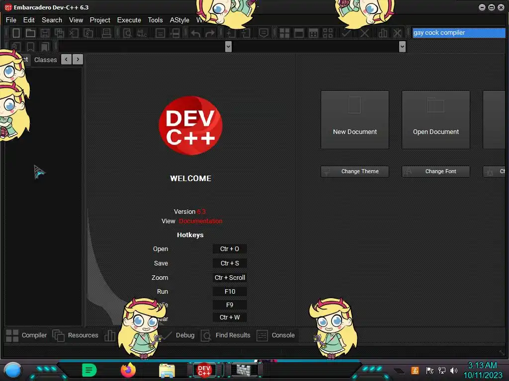509x381 pixels.
Task: Click the Rebuild All toolbar icon
Action: tap(328, 33)
